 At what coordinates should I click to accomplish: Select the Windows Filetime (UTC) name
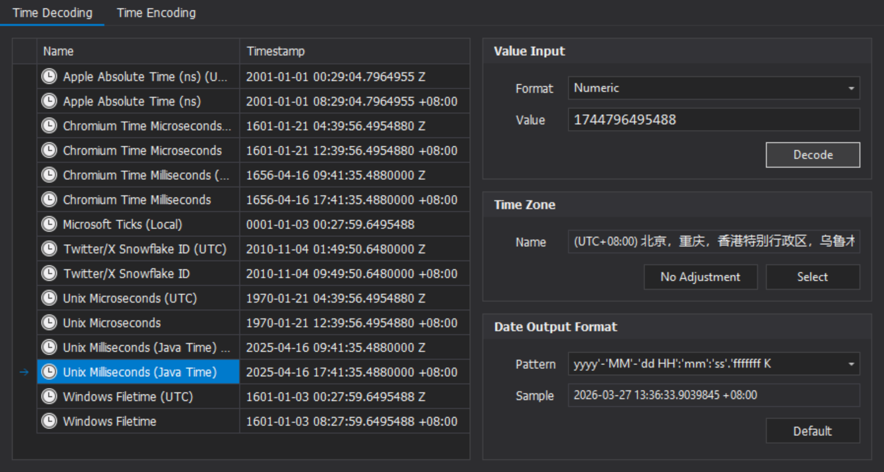pyautogui.click(x=128, y=397)
